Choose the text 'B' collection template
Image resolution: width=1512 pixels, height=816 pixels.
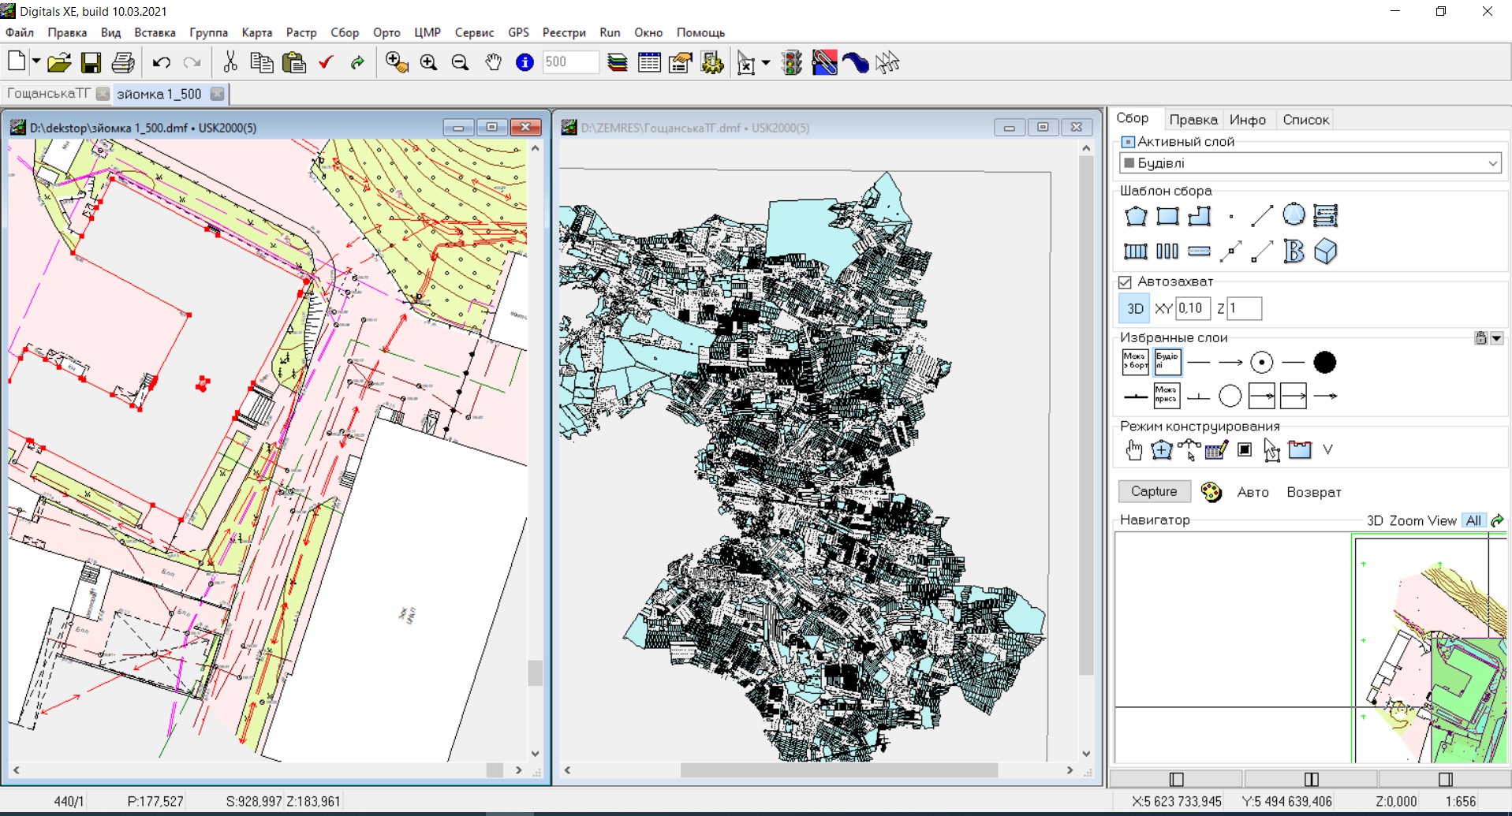pyautogui.click(x=1293, y=252)
